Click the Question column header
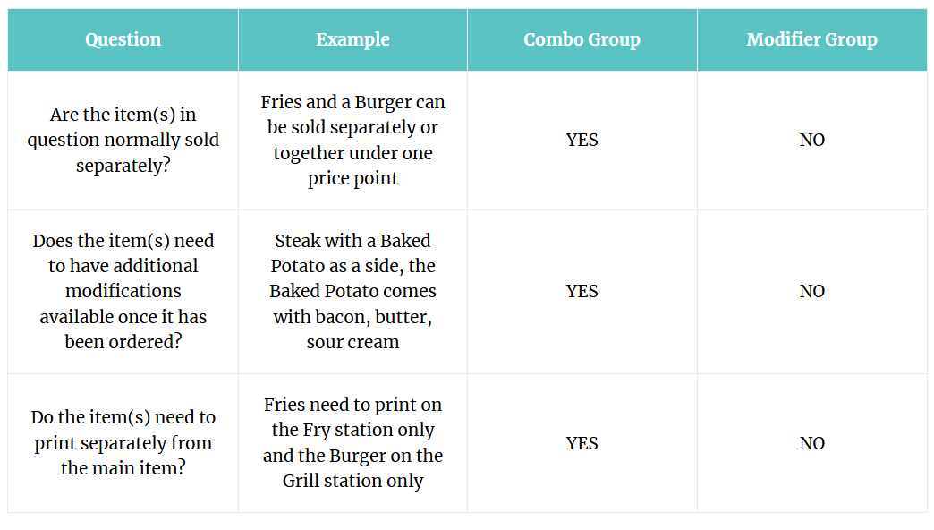 123,39
